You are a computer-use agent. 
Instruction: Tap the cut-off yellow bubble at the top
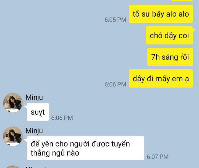point(182,1)
